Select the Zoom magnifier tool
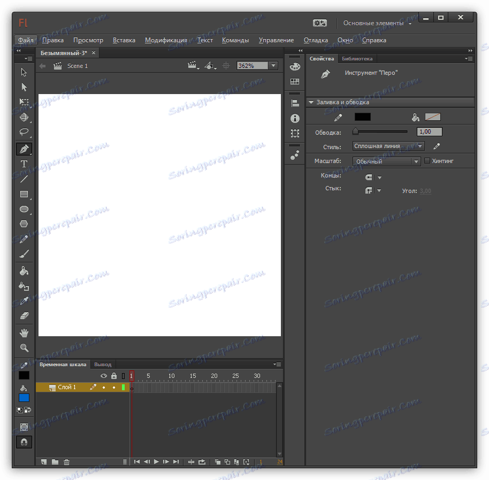The width and height of the screenshot is (489, 480). pyautogui.click(x=24, y=347)
